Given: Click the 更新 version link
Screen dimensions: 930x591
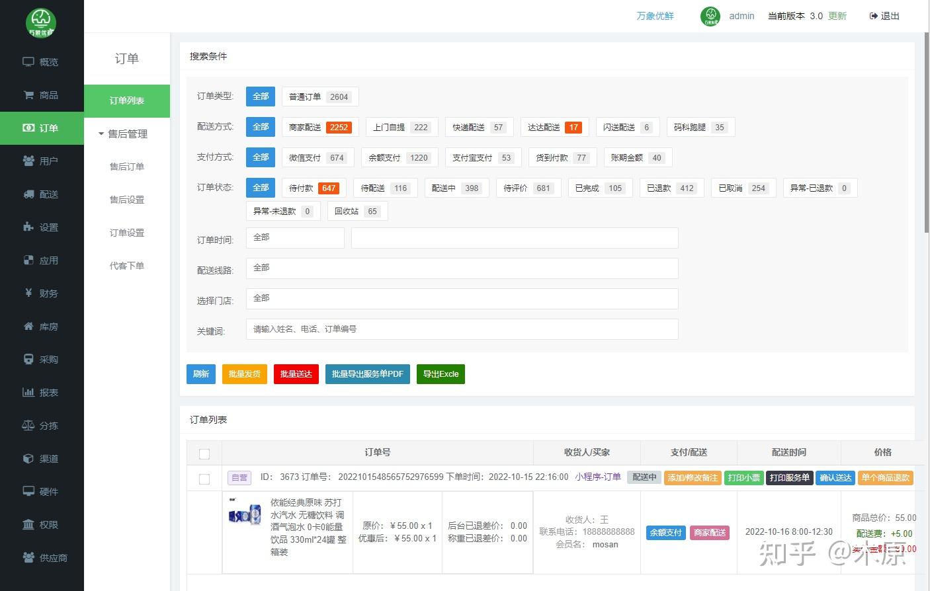Looking at the screenshot, I should [837, 16].
